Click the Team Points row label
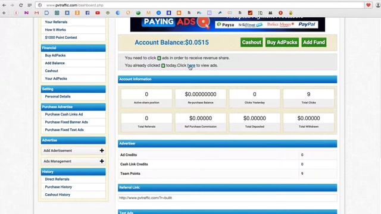The width and height of the screenshot is (381, 214). (x=130, y=174)
